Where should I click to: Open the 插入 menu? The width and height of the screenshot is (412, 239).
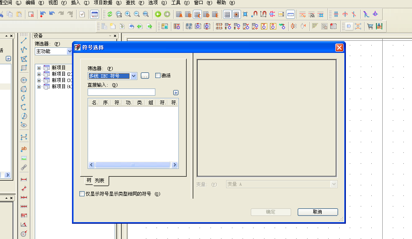tap(80, 3)
